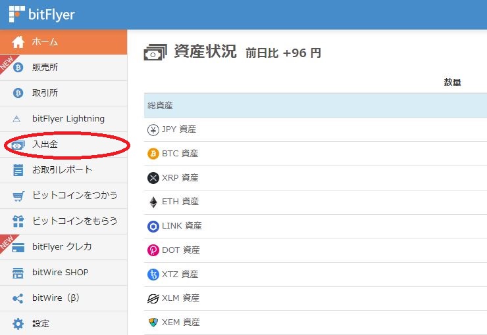This screenshot has width=487, height=335.
Task: Click the お取引レポート document icon
Action: 18,170
